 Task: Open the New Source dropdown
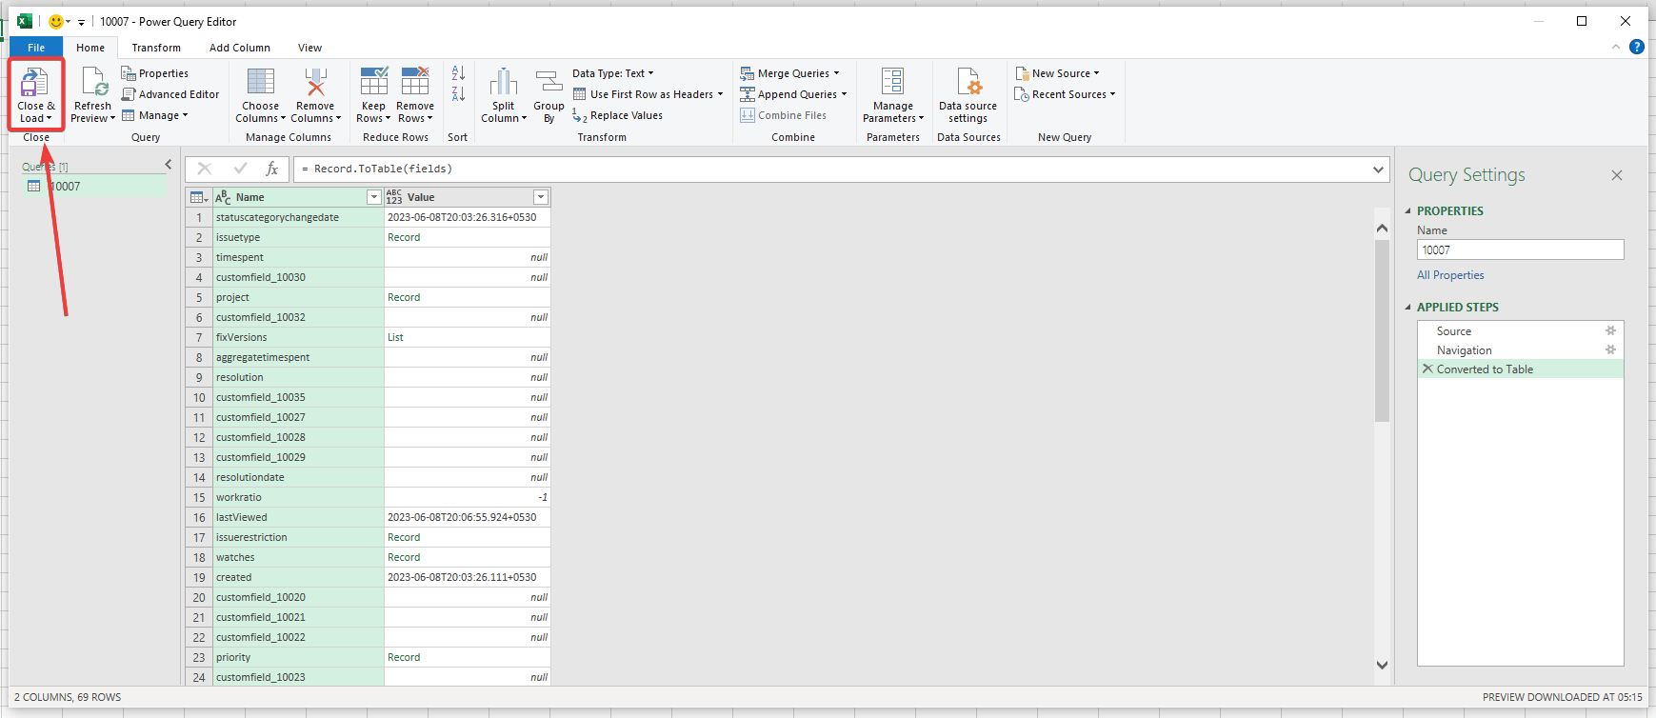(x=1057, y=73)
